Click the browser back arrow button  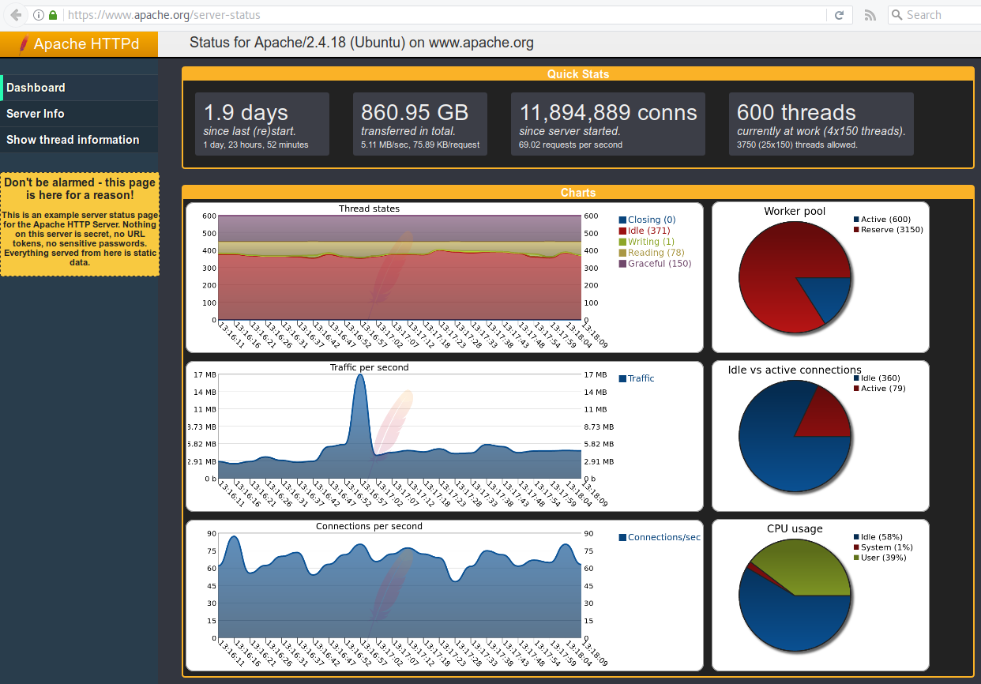(x=16, y=15)
